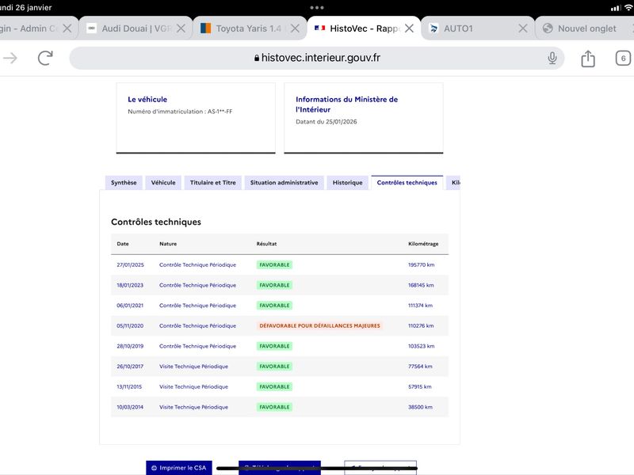Image resolution: width=634 pixels, height=475 pixels.
Task: Close the HistoVec tab
Action: pos(409,28)
